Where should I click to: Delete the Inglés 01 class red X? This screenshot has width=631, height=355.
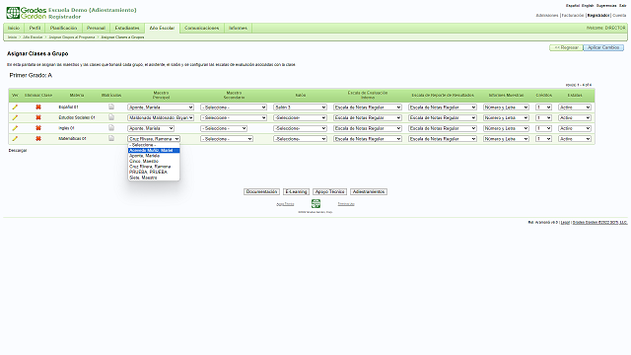pos(38,128)
